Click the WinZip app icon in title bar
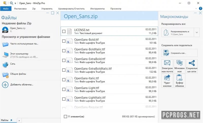 click(5, 3)
